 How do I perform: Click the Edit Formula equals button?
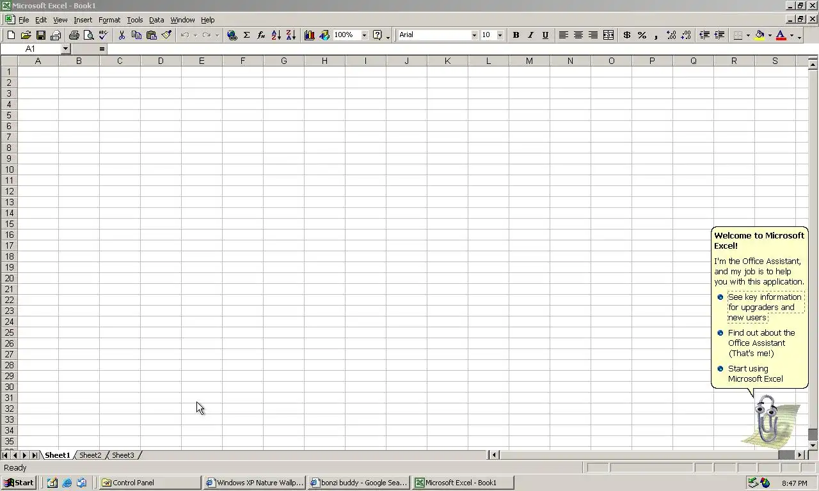(x=102, y=49)
